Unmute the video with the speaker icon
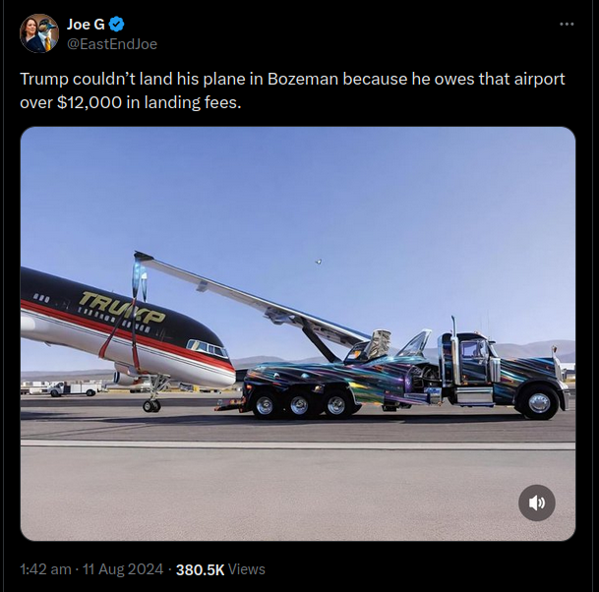 point(536,503)
